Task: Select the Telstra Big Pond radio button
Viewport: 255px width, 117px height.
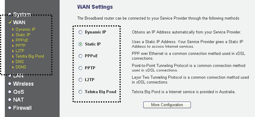Action: click(80, 92)
